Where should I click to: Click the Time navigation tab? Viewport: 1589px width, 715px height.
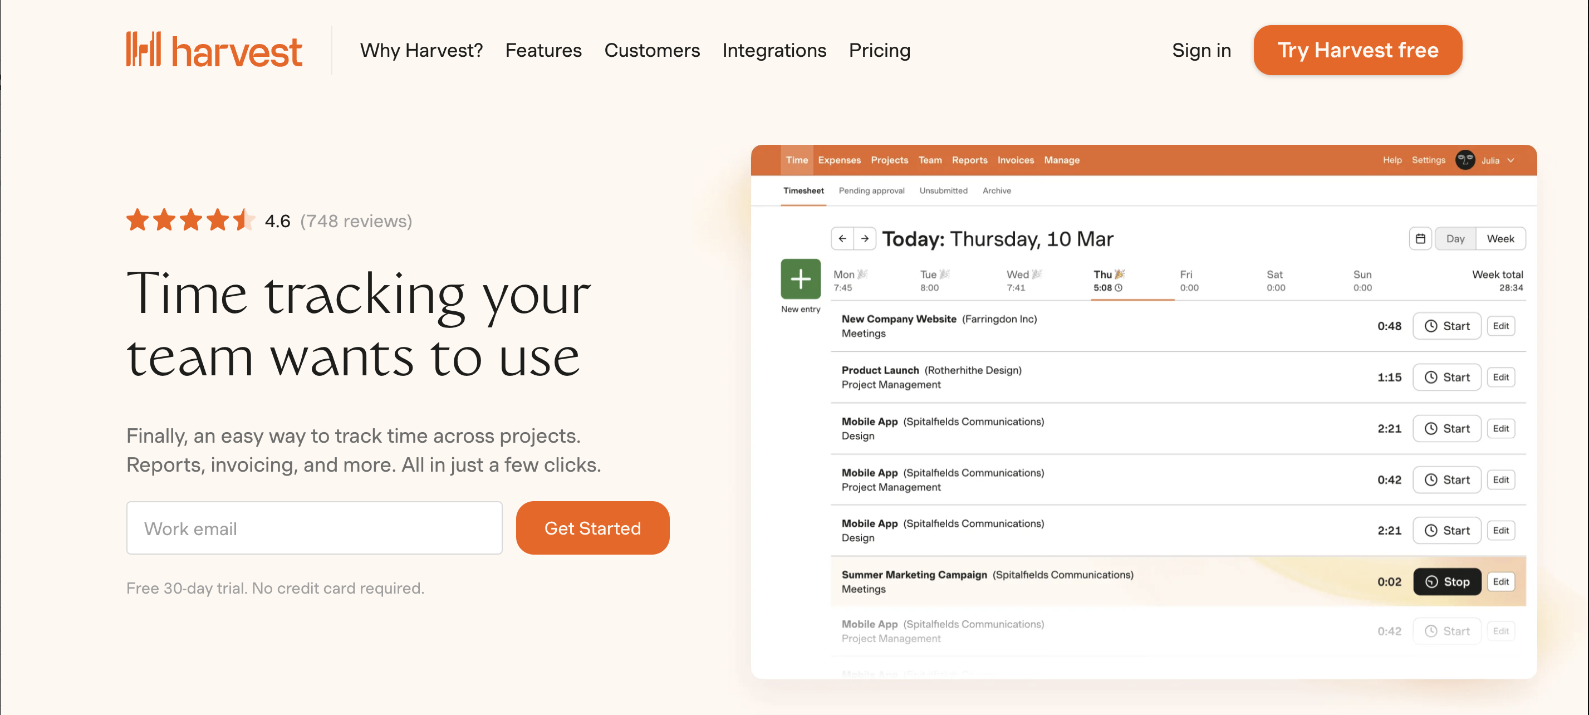(796, 159)
